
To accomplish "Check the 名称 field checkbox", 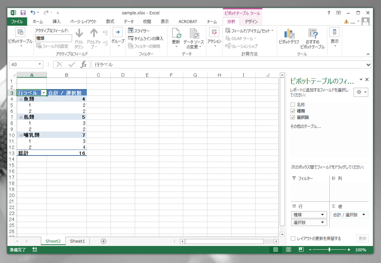I will pyautogui.click(x=293, y=105).
